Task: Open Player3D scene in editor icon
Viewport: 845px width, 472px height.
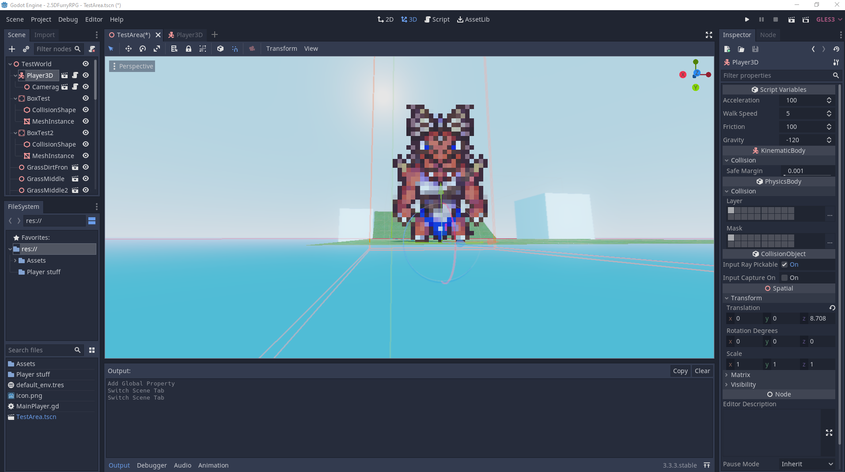Action: (x=64, y=76)
